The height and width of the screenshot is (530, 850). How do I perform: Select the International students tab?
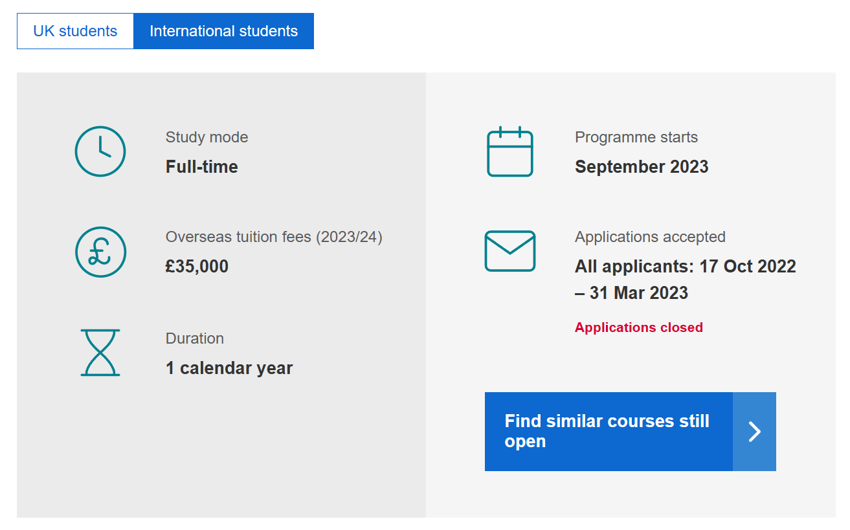pos(223,31)
